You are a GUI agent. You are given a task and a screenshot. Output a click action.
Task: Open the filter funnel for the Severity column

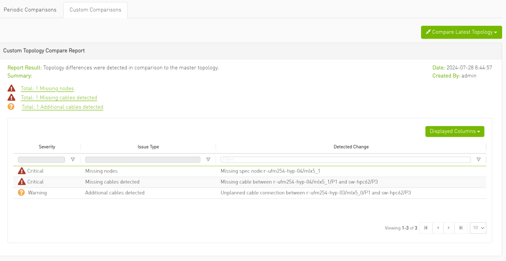73,159
